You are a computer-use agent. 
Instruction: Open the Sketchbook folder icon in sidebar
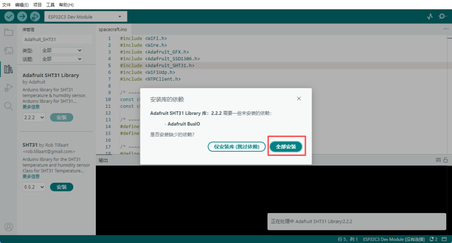(8, 32)
